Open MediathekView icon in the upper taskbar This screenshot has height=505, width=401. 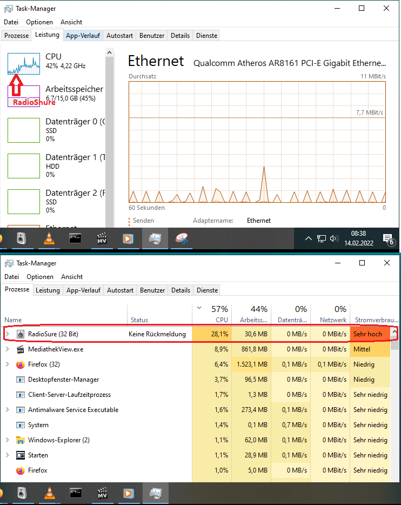coord(102,238)
